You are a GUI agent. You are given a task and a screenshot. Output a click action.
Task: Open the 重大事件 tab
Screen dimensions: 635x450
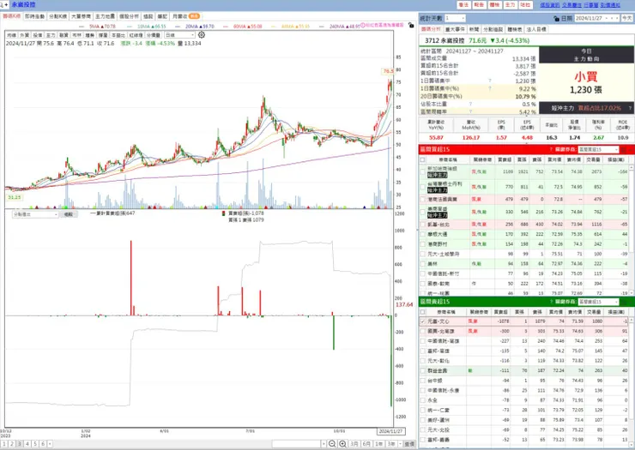[455, 29]
